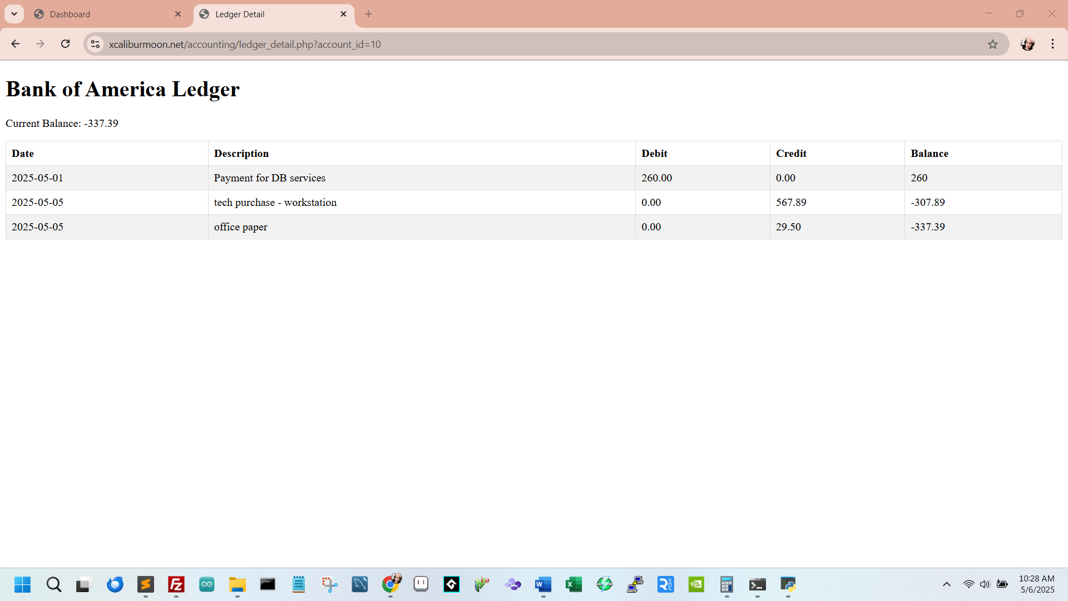
Task: Select the Ledger Detail tab
Action: (274, 14)
